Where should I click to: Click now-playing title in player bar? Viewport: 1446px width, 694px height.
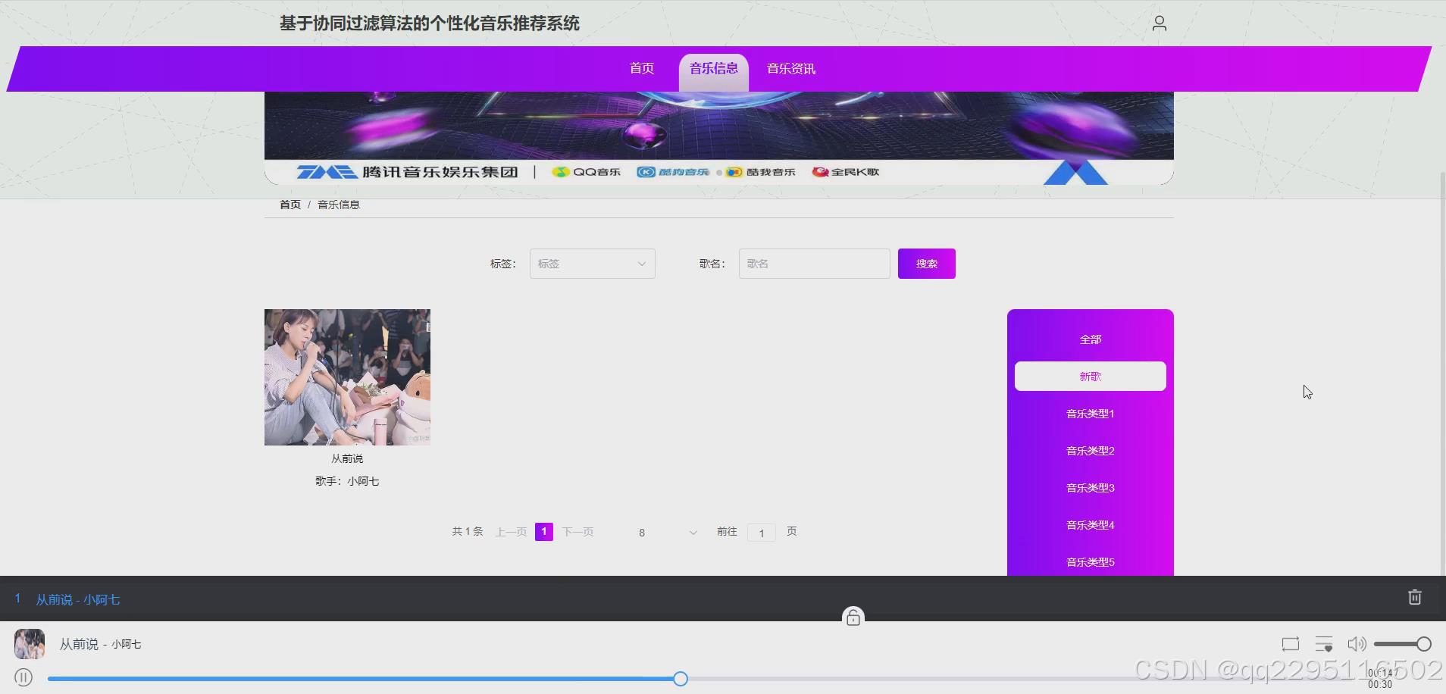[x=100, y=644]
